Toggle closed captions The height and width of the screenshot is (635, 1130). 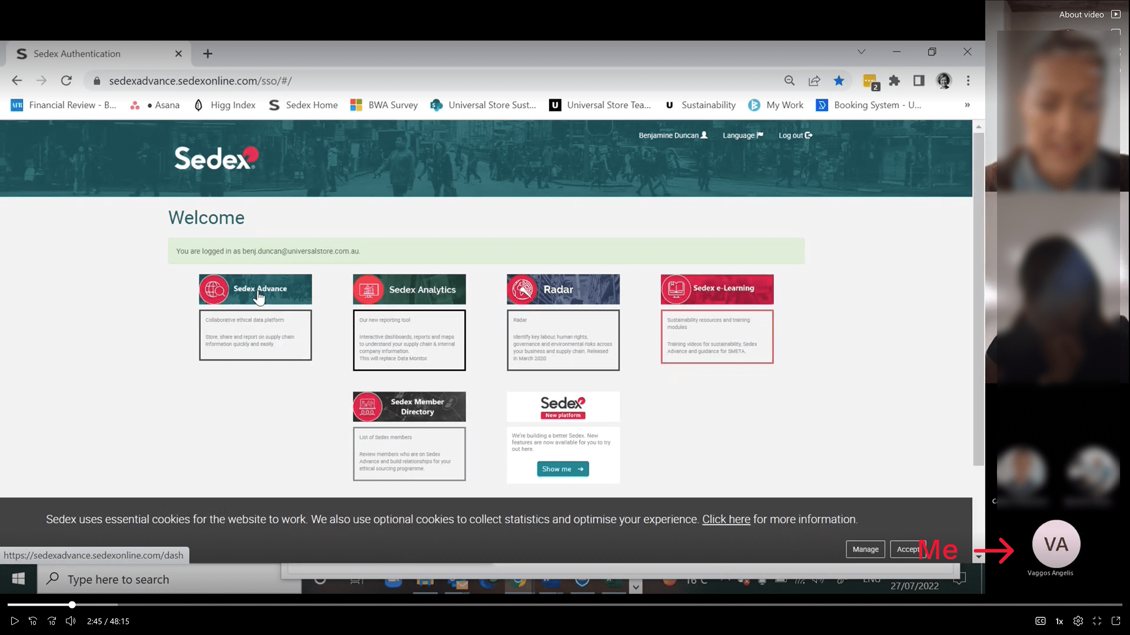(1040, 621)
